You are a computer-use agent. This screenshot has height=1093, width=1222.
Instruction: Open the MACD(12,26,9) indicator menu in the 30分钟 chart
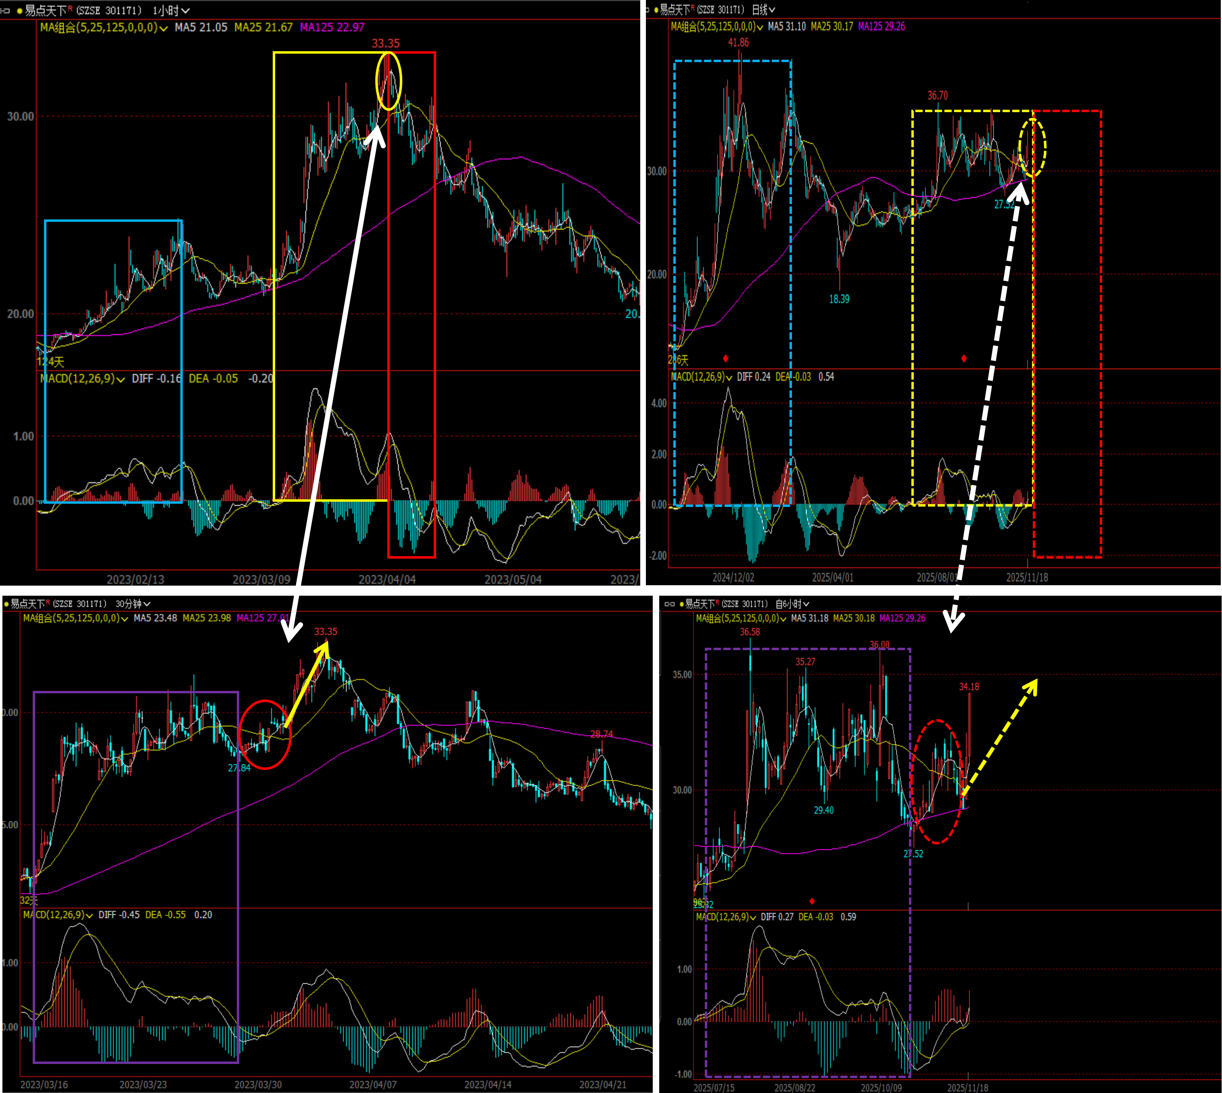[89, 915]
